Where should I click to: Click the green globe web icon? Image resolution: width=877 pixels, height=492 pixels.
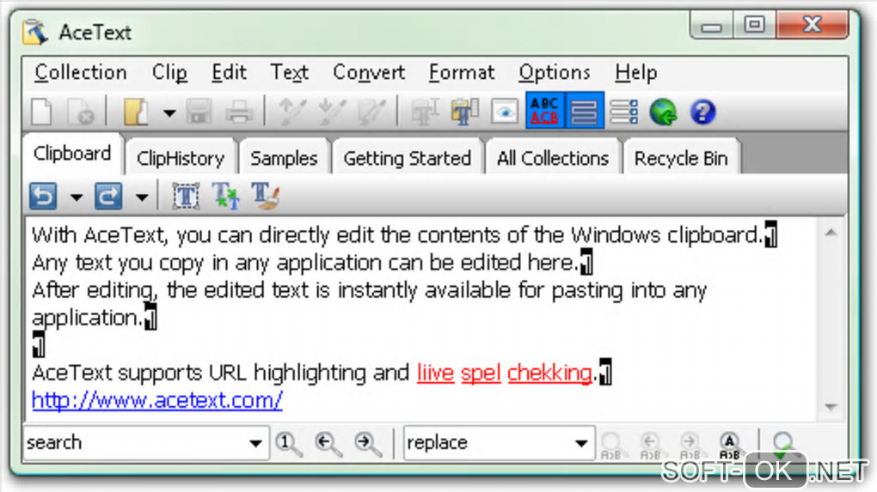click(x=664, y=112)
